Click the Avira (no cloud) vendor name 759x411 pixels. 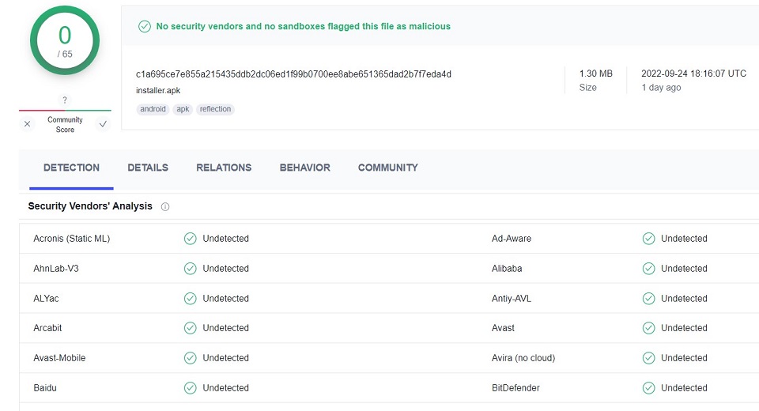(x=523, y=358)
